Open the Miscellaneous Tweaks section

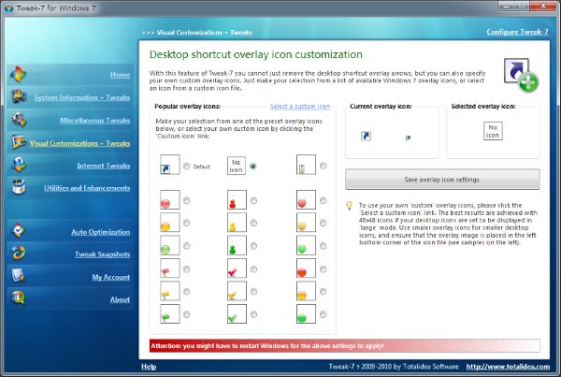94,121
